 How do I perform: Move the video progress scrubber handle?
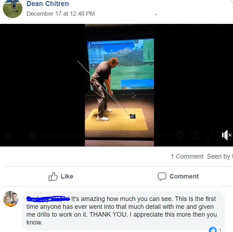(33, 136)
